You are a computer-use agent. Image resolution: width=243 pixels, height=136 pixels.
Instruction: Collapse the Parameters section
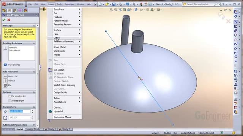coord(34,107)
